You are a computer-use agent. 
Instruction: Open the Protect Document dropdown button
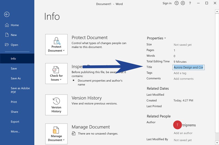click(56, 45)
